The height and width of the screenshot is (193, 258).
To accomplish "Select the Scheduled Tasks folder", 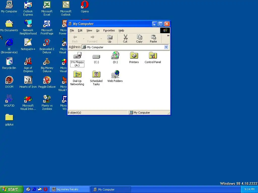I will coord(96,78).
